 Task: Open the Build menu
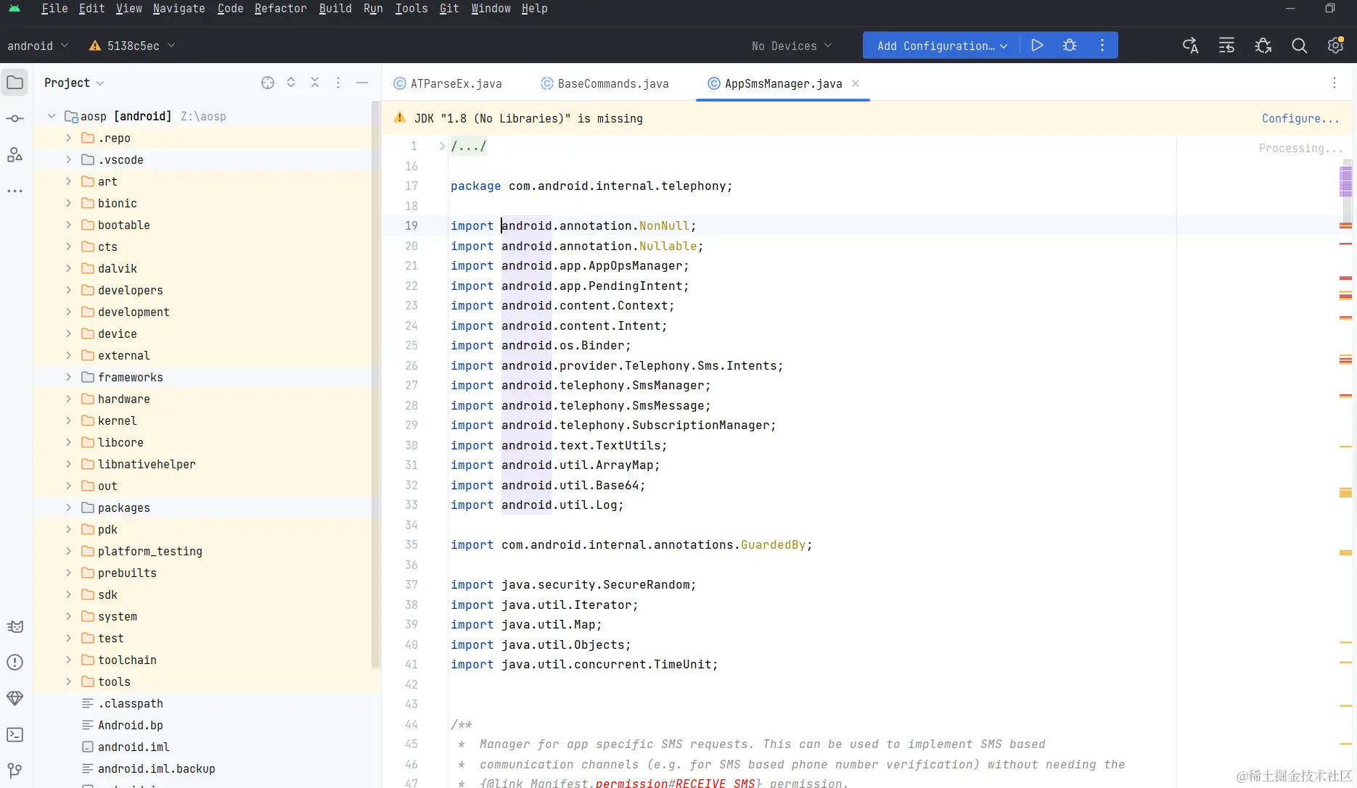point(335,9)
